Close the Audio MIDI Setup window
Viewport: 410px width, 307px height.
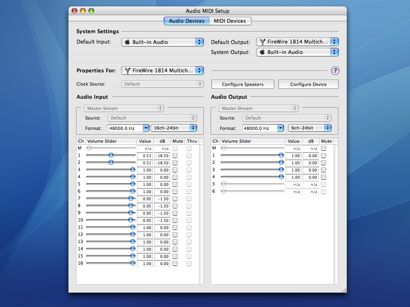point(74,11)
